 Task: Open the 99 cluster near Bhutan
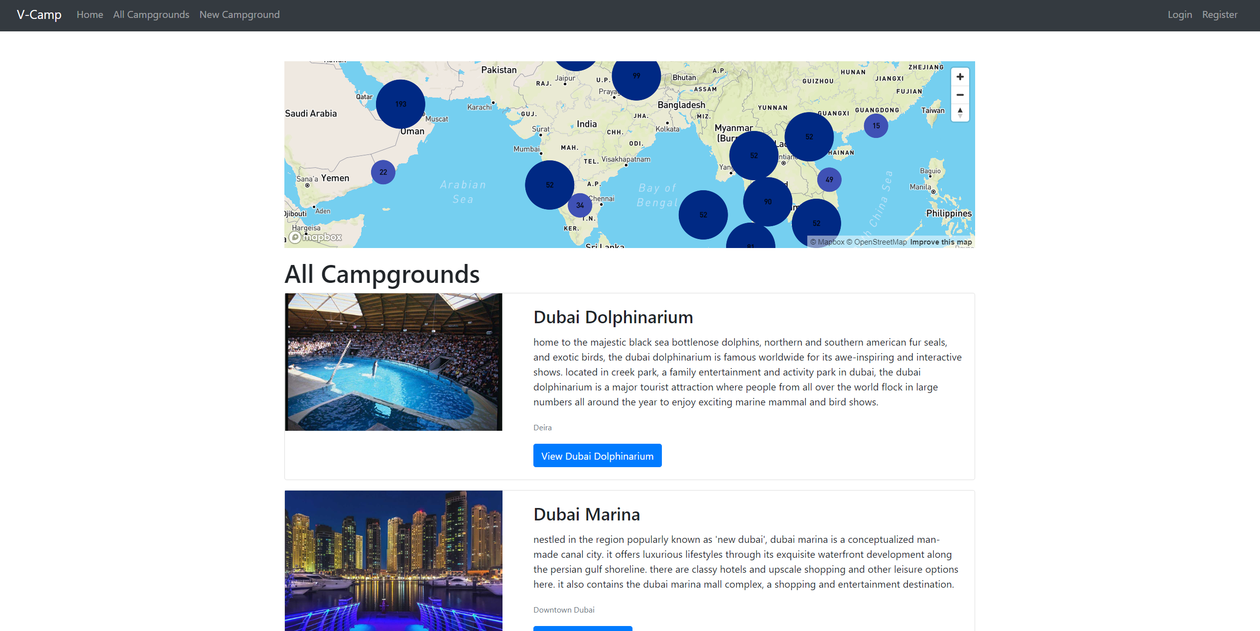tap(636, 76)
